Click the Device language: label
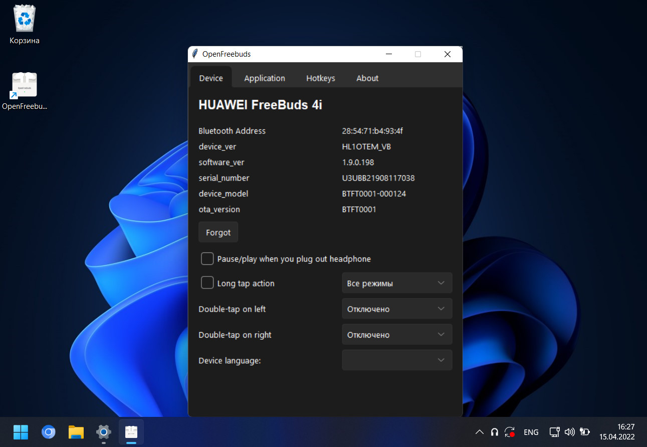Image resolution: width=647 pixels, height=447 pixels. [x=230, y=360]
